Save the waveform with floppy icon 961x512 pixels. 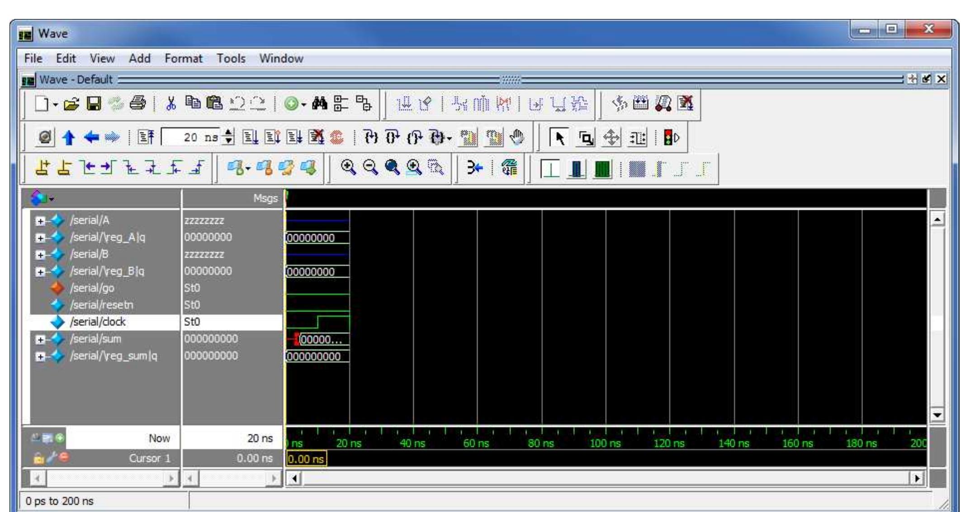tap(94, 104)
